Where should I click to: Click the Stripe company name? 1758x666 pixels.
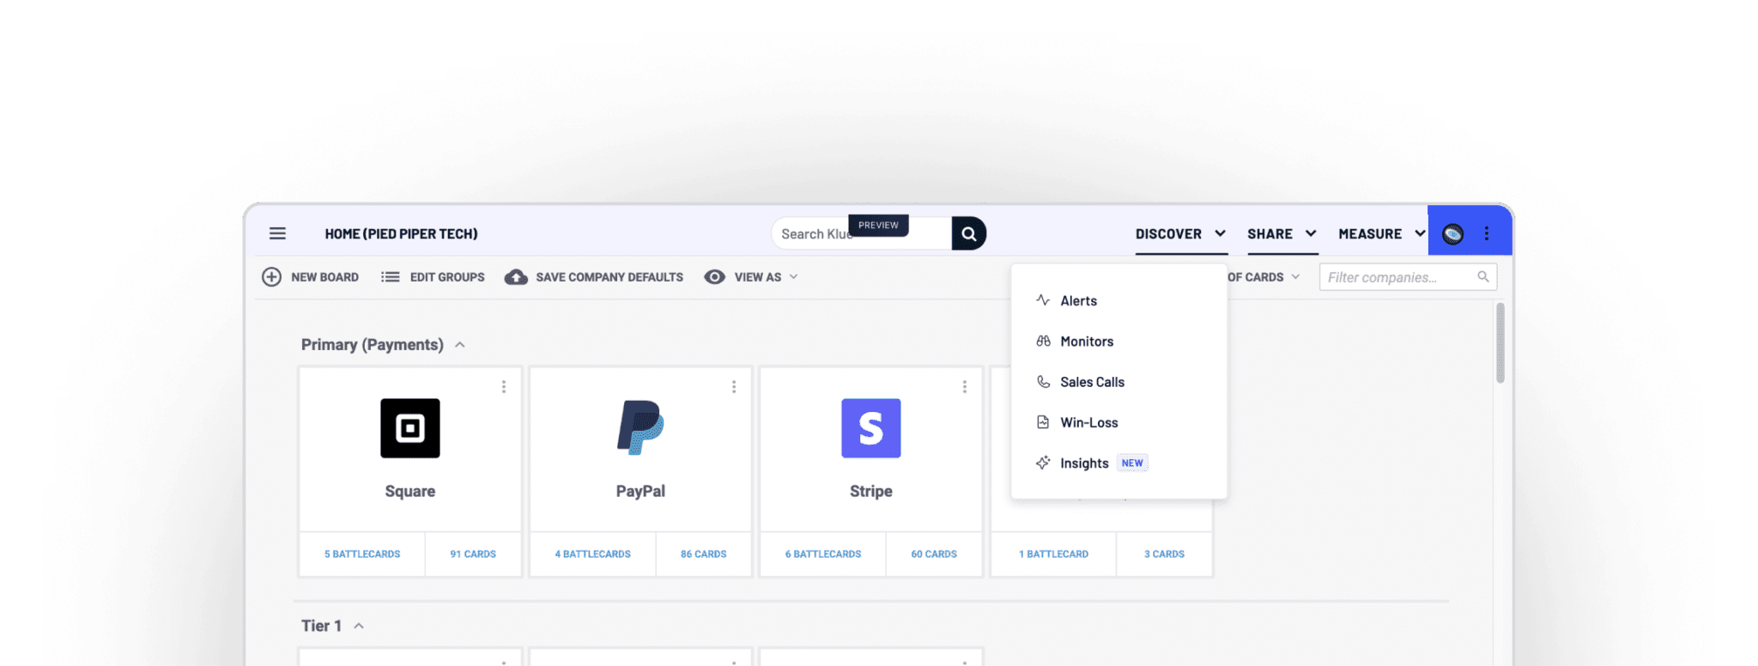point(871,491)
